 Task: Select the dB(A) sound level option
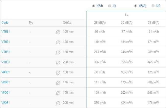(136, 6)
